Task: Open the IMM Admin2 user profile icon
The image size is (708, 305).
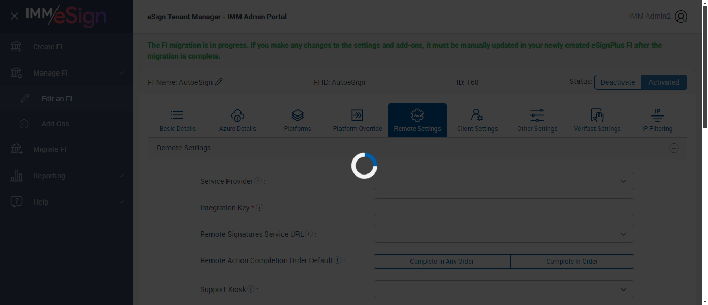Action: pos(681,17)
